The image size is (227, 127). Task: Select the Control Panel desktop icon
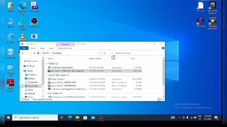[10, 70]
